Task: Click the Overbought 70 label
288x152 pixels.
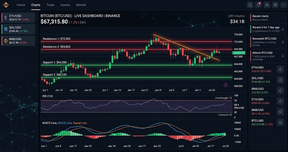Action: [x=223, y=98]
